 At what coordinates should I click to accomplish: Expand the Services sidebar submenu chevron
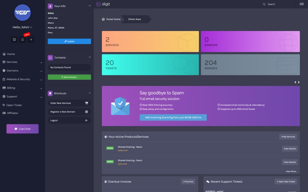point(41,63)
